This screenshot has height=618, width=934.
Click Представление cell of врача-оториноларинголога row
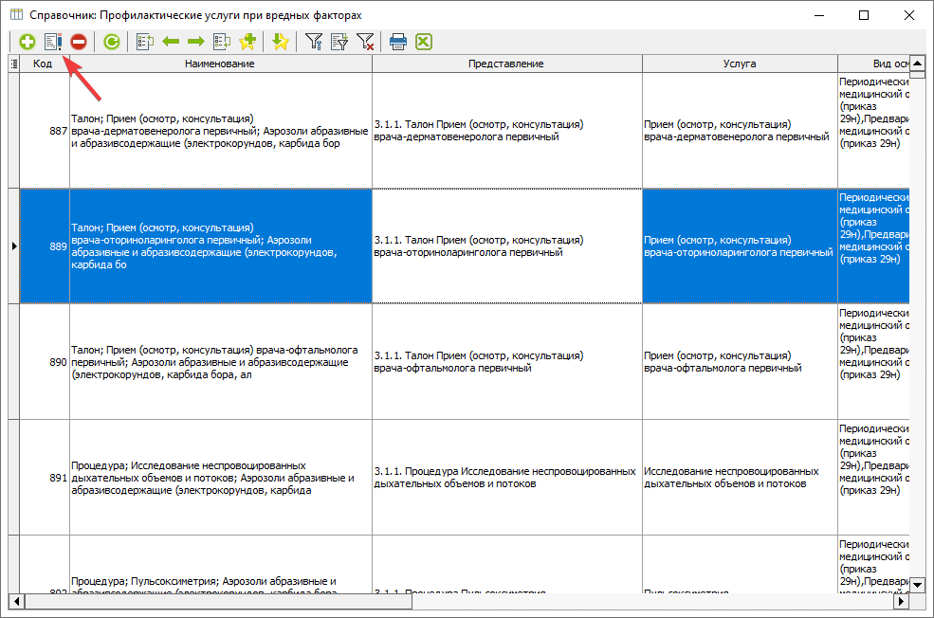(507, 245)
